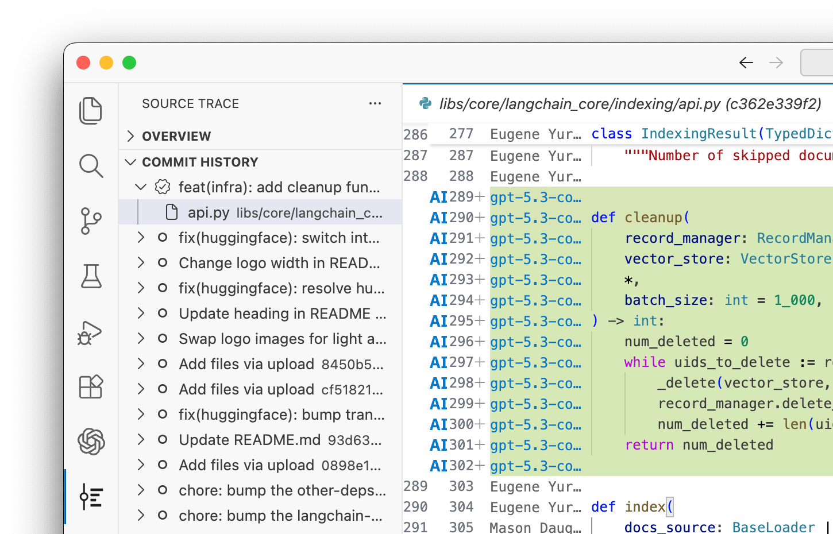The height and width of the screenshot is (534, 833).
Task: Open the ChatGPT extension panel
Action: (x=91, y=442)
